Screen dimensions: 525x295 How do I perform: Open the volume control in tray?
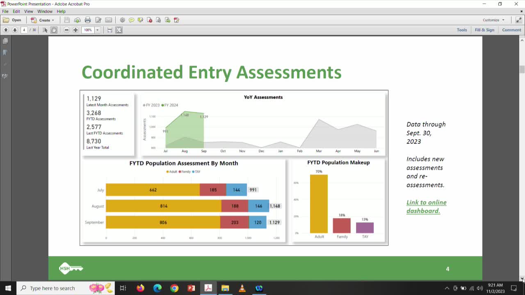(x=479, y=288)
